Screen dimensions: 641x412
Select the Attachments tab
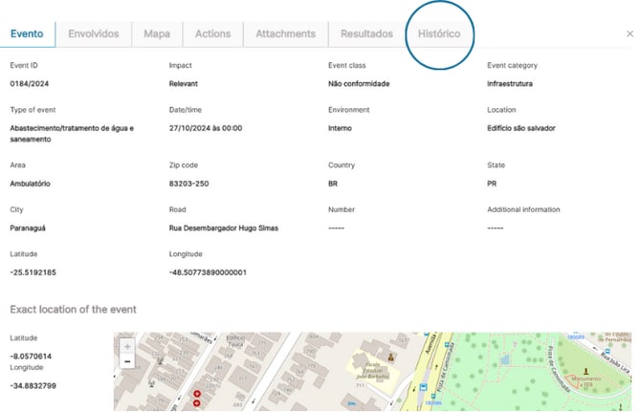[285, 33]
